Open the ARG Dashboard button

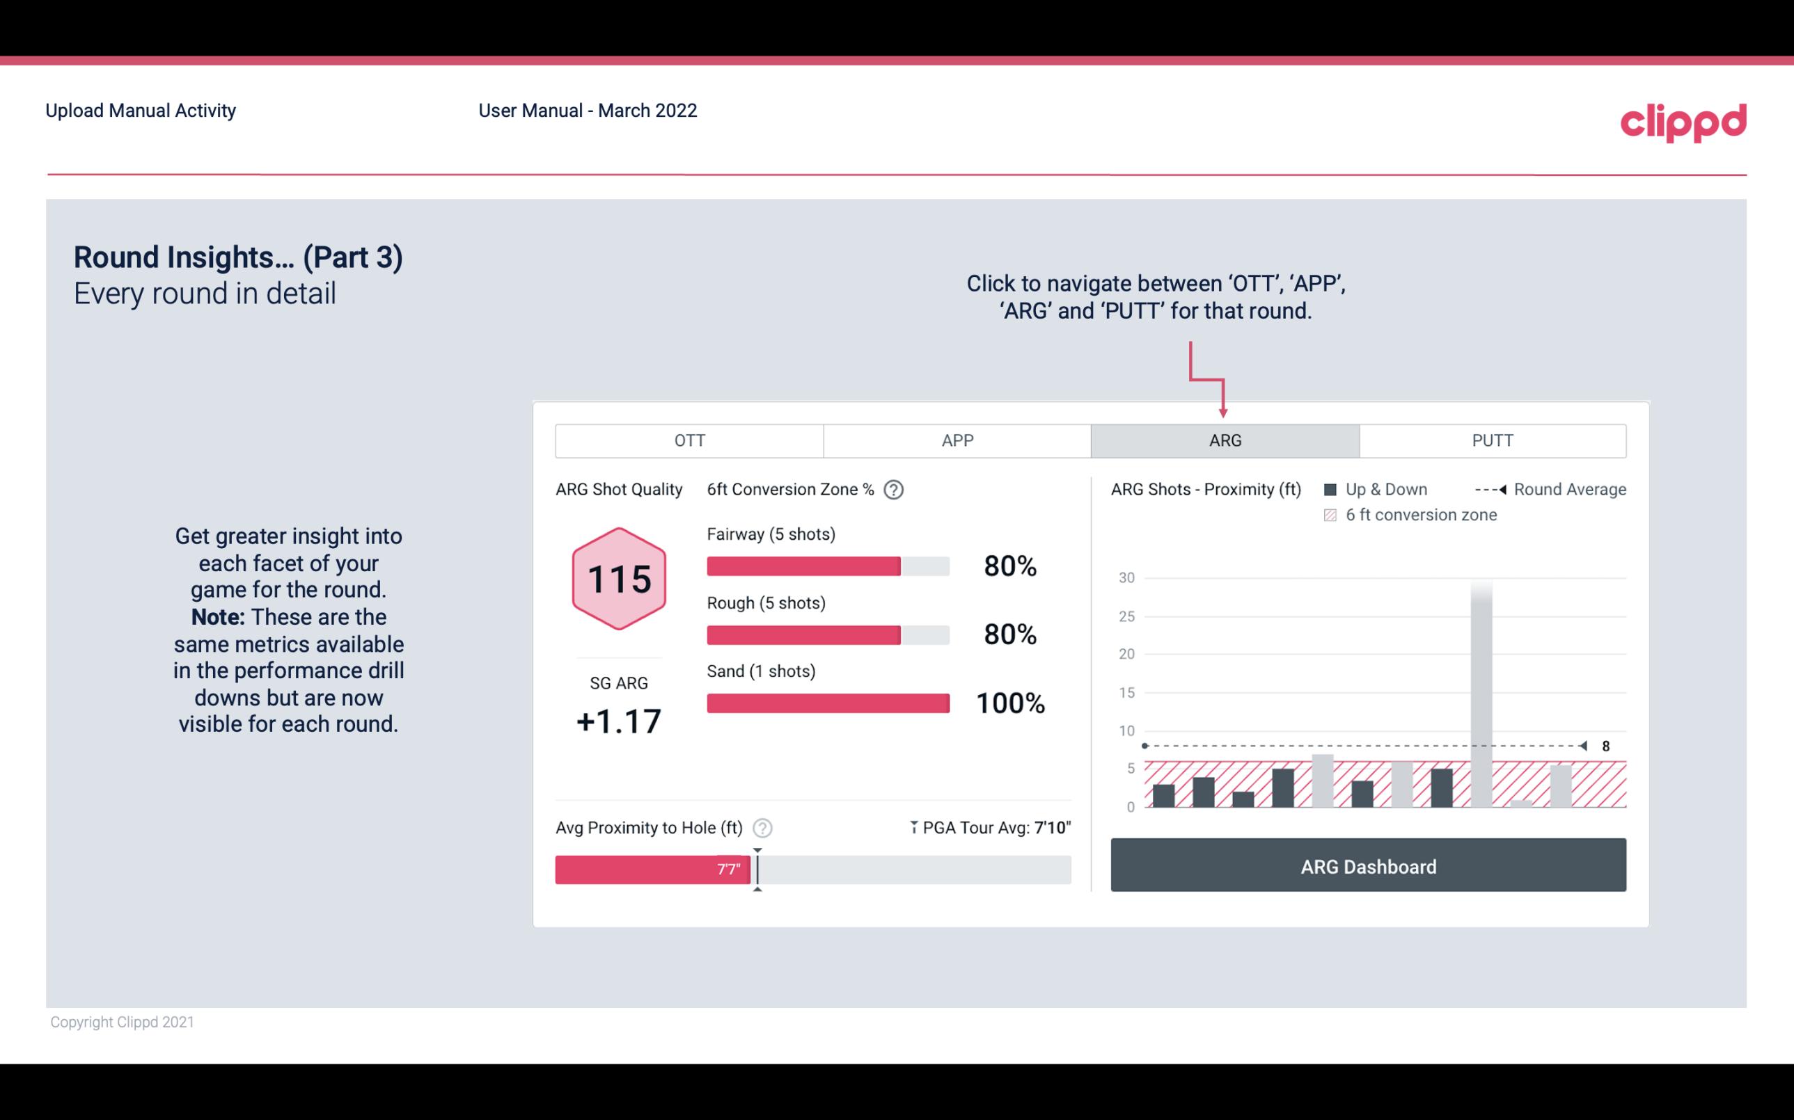click(1368, 867)
